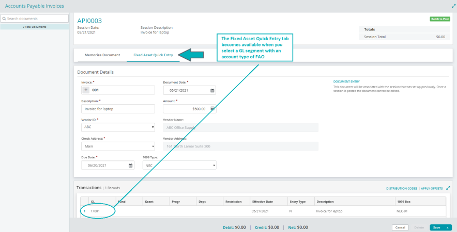
Task: Click the plus icon in Invoice field
Action: click(86, 90)
